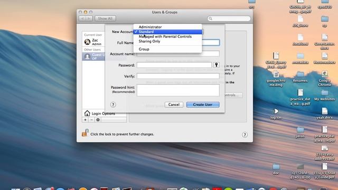Click the lock icon to prevent changes
Viewport: 338px width, 190px height.
tap(85, 132)
